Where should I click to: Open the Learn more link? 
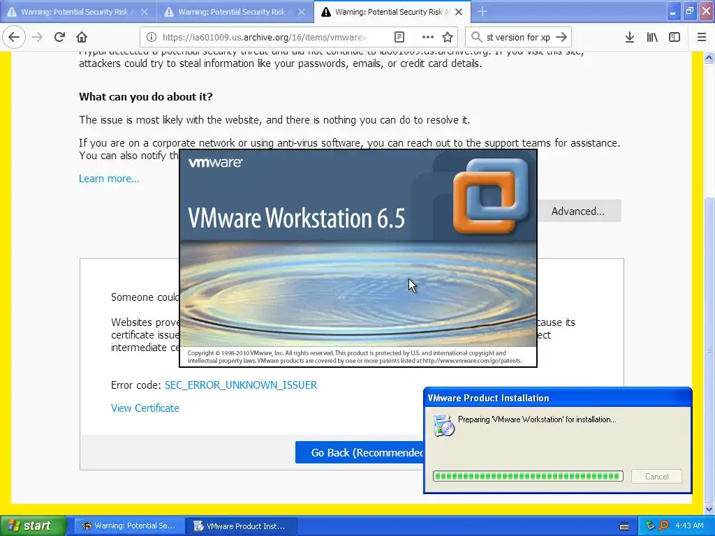point(109,179)
